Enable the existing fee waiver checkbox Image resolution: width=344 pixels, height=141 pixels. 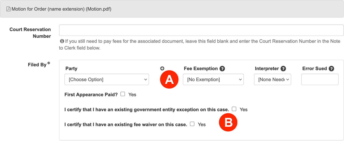pos(192,124)
